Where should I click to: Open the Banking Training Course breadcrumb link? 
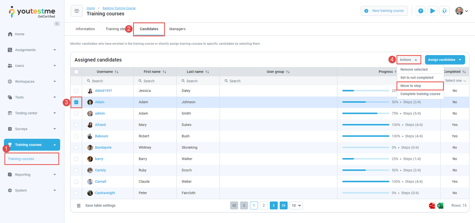119,8
